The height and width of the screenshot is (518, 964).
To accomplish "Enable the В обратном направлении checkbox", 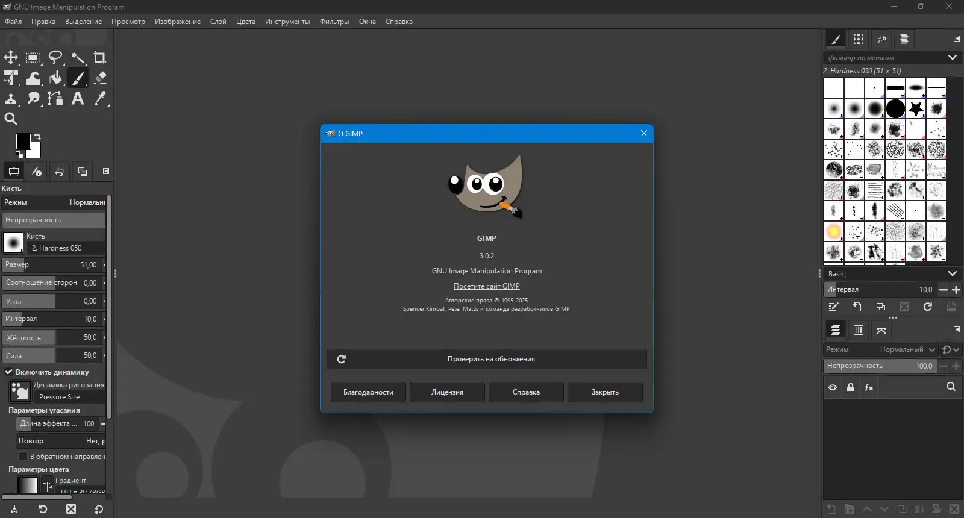I will click(x=23, y=457).
